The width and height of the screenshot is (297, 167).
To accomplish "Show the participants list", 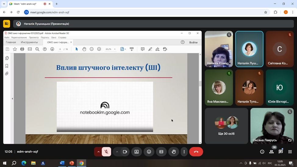I will (271, 152).
